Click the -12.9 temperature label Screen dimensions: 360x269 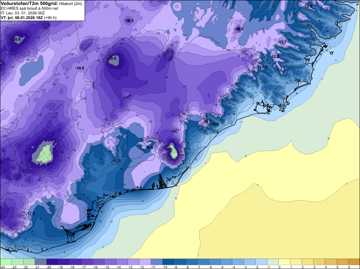click(308, 6)
